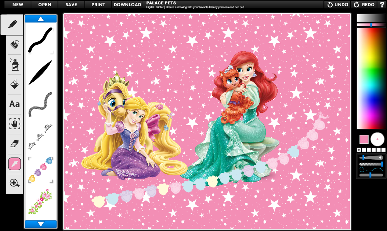Adjust the opacity checkered slider

pos(371,164)
